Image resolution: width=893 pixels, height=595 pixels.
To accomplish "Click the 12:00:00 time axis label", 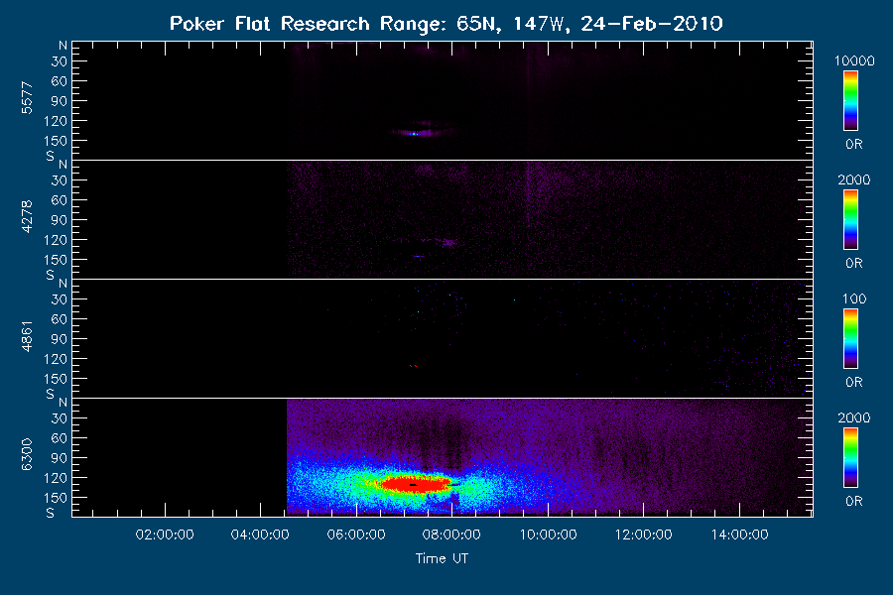I will point(644,535).
